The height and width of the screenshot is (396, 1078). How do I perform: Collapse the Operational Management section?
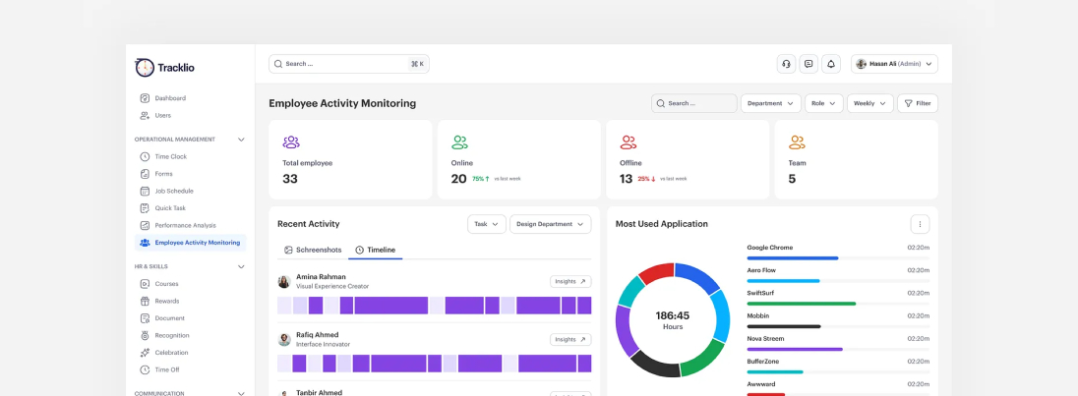point(241,140)
